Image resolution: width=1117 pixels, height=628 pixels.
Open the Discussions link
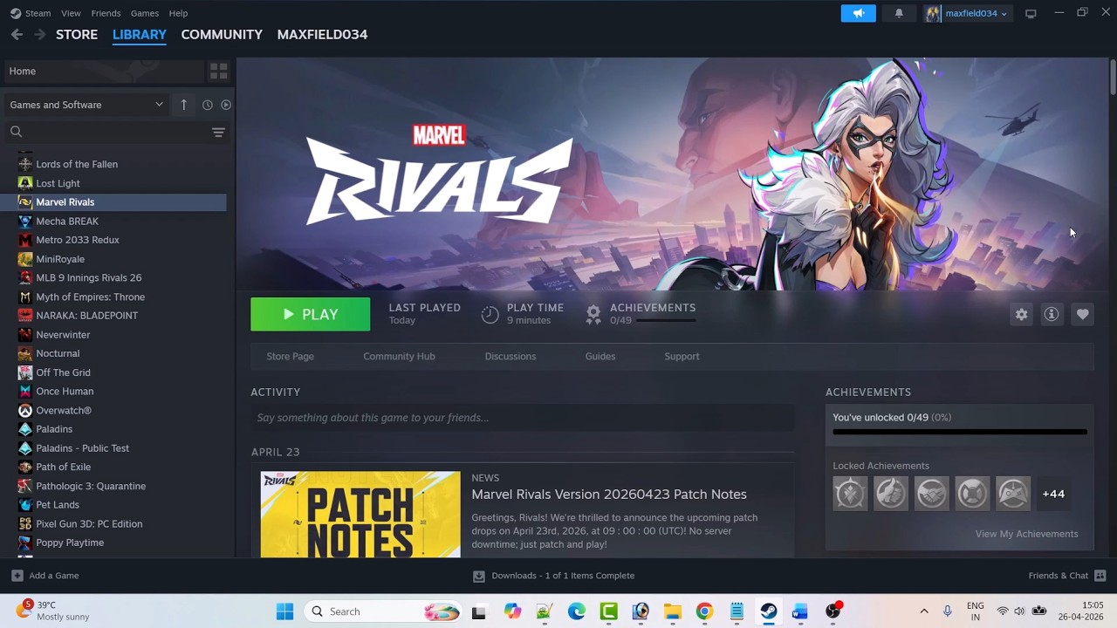(511, 356)
